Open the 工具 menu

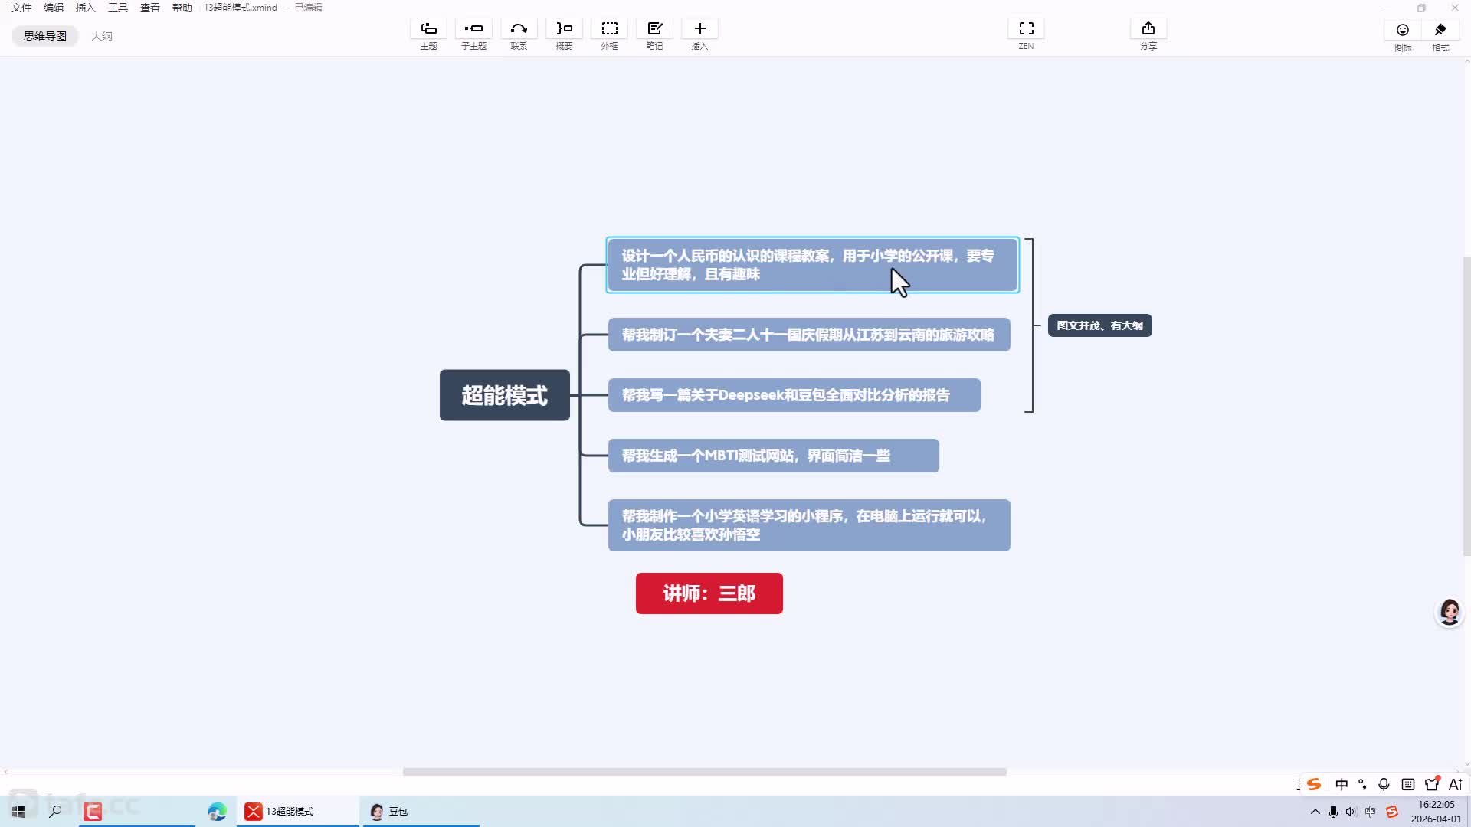(x=118, y=8)
